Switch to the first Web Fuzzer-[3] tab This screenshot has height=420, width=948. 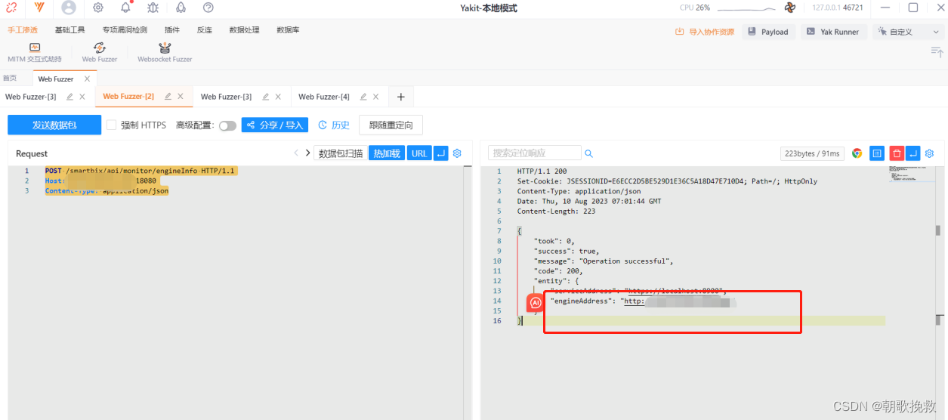[x=31, y=97]
